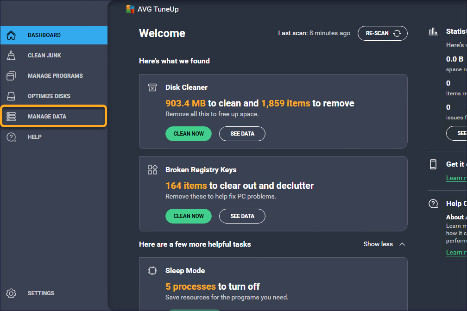View See Data for Broken Registry Keys
Image resolution: width=467 pixels, height=311 pixels.
click(x=242, y=216)
